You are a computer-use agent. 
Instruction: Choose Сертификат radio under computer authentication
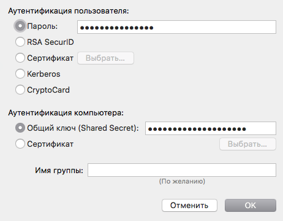click(20, 144)
